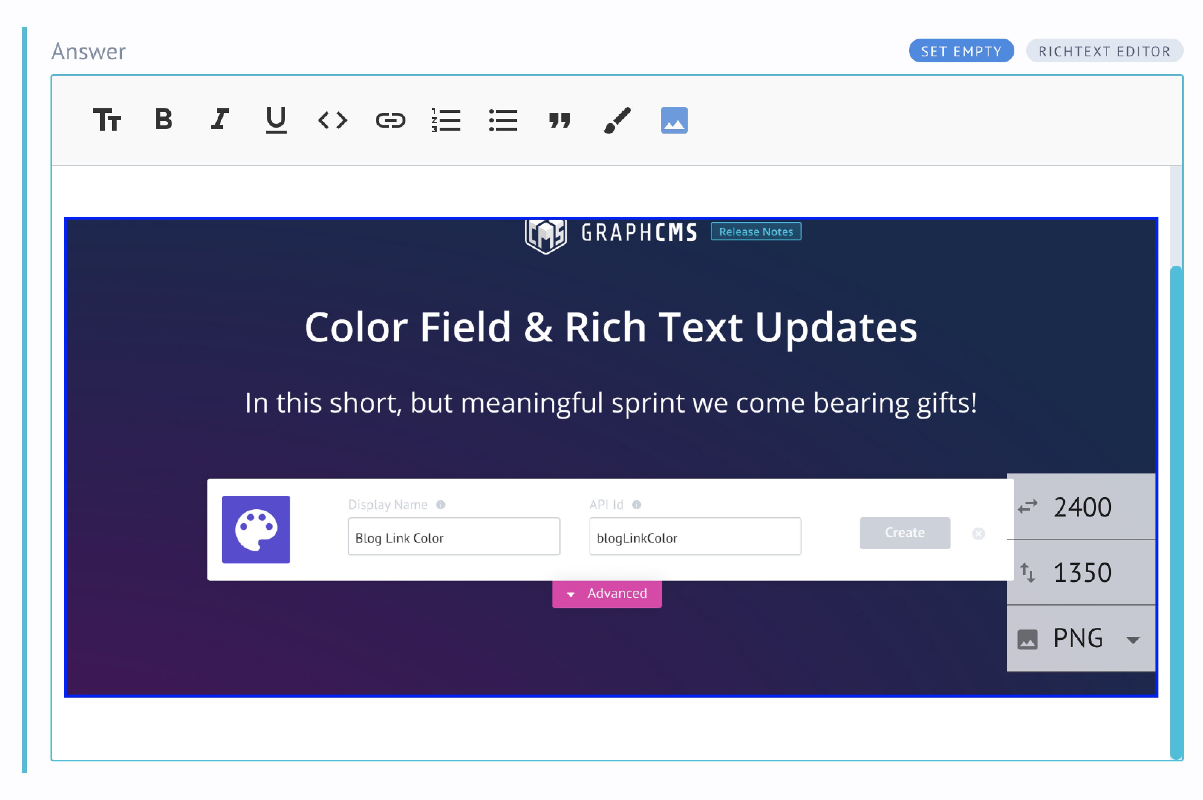Viewport: 1203px width, 800px height.
Task: Click the Draw pen tool icon
Action: [617, 119]
